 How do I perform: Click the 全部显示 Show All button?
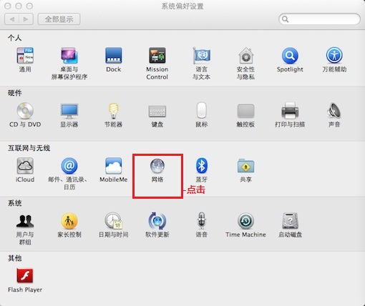59,19
